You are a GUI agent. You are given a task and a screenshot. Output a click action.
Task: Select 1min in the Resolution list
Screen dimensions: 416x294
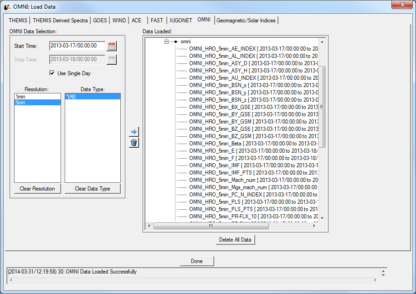(x=20, y=97)
